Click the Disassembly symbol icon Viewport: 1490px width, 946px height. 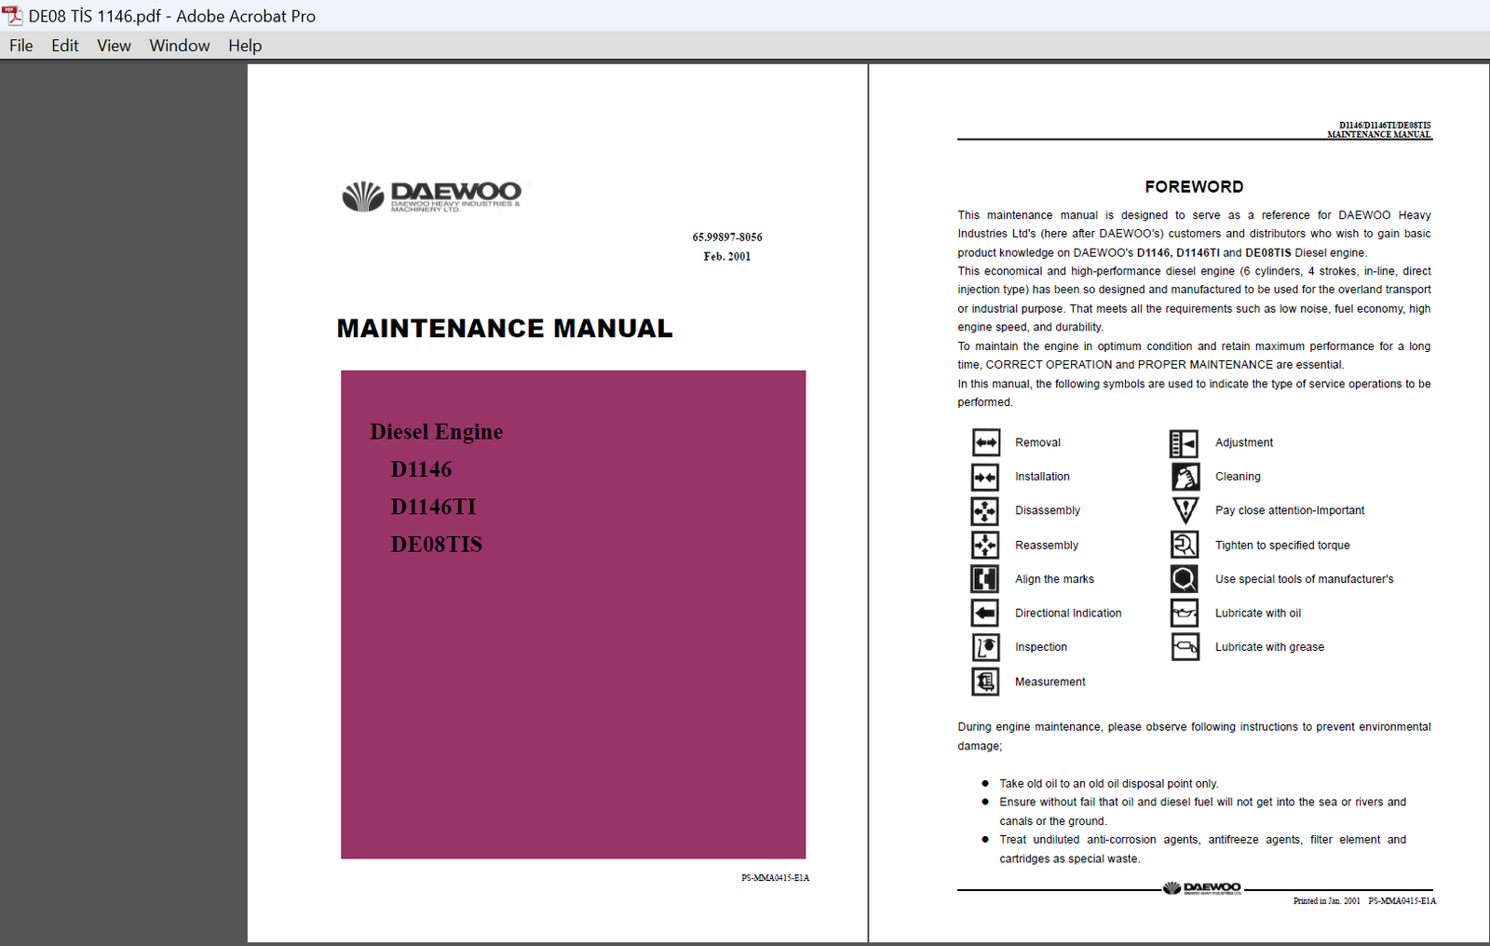[x=985, y=510]
